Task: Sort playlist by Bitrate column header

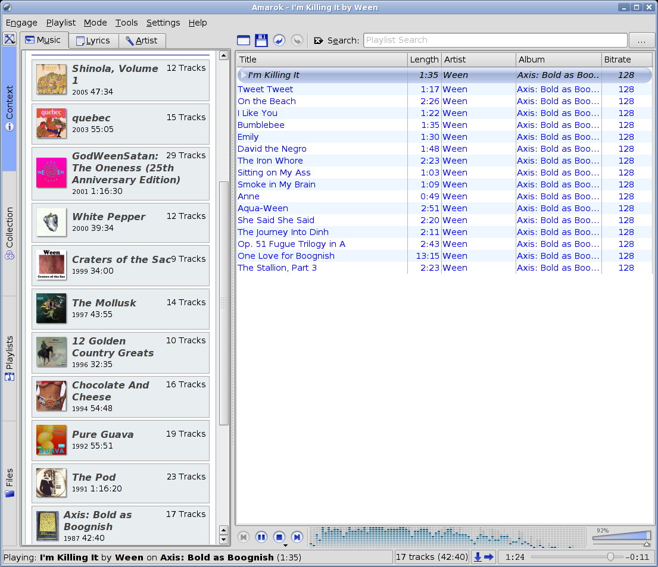Action: click(x=627, y=59)
